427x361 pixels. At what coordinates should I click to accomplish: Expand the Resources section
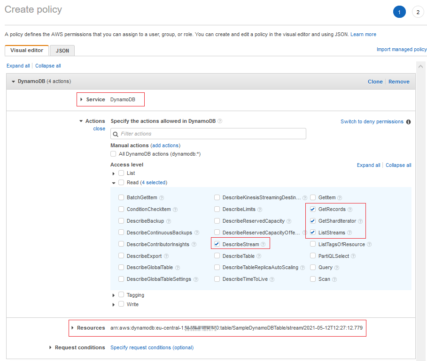[72, 328]
